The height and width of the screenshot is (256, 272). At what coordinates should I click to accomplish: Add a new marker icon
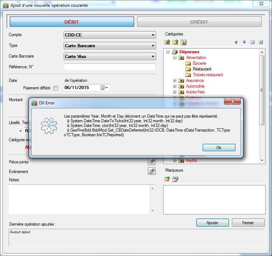(x=167, y=179)
